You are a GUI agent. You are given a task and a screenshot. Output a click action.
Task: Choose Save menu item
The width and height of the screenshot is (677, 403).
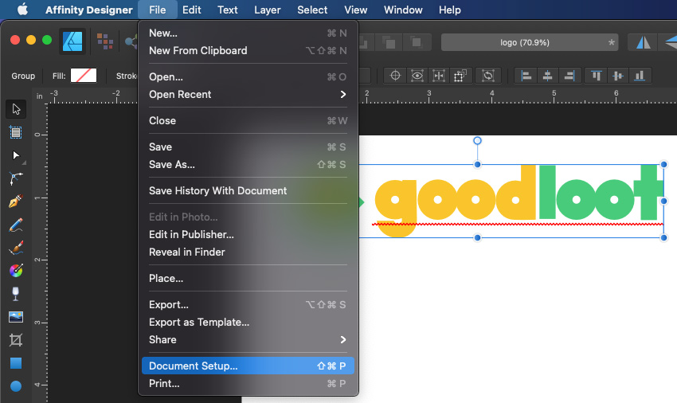(x=248, y=147)
